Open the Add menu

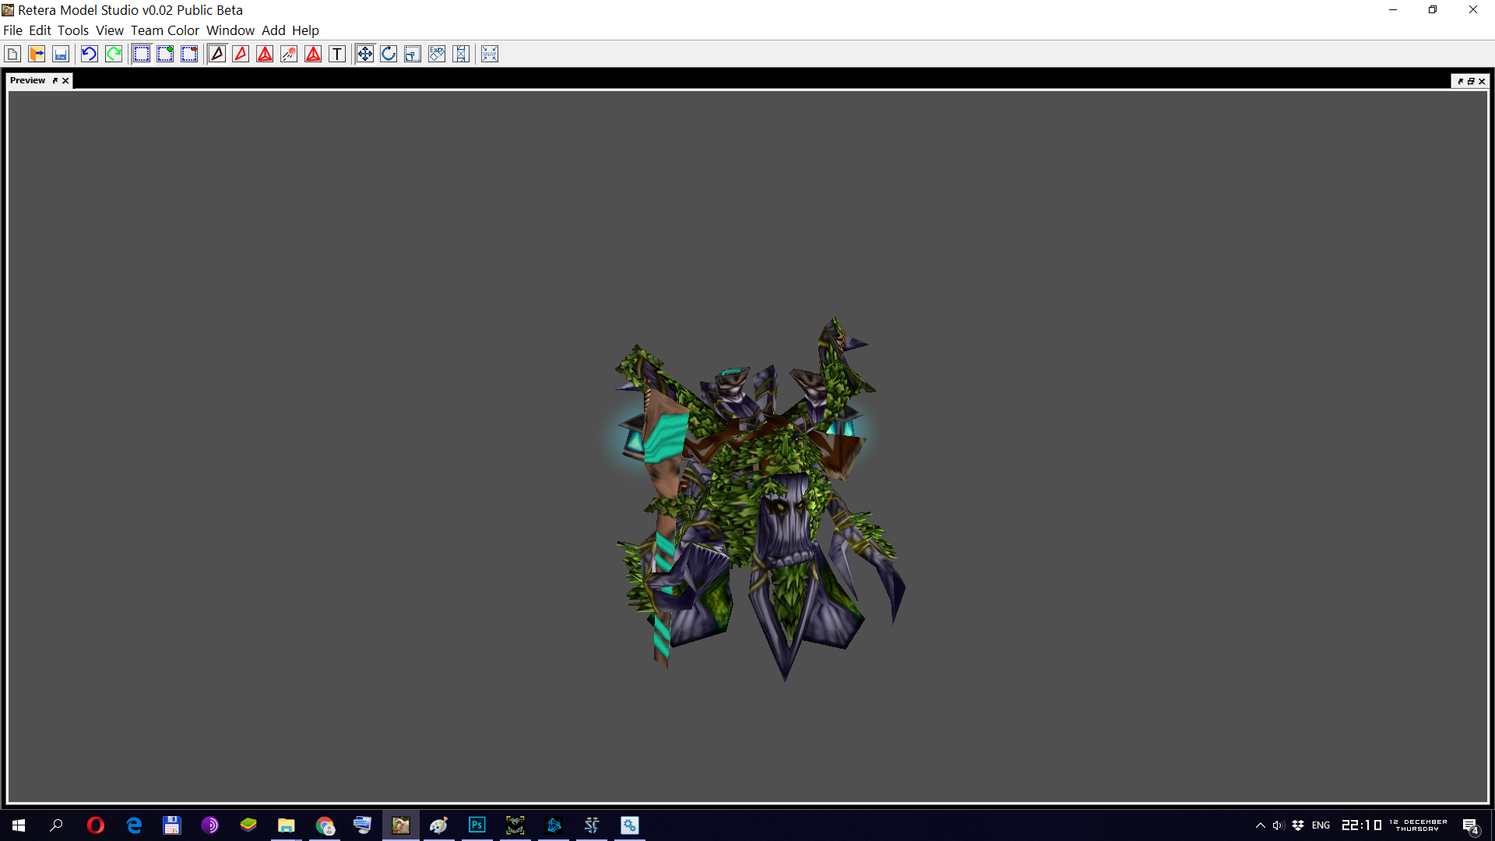click(x=273, y=30)
